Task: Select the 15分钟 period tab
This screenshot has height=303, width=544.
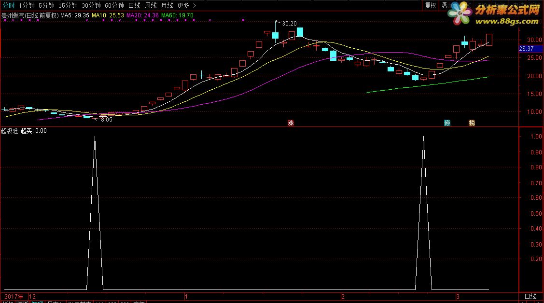Action: [x=68, y=5]
